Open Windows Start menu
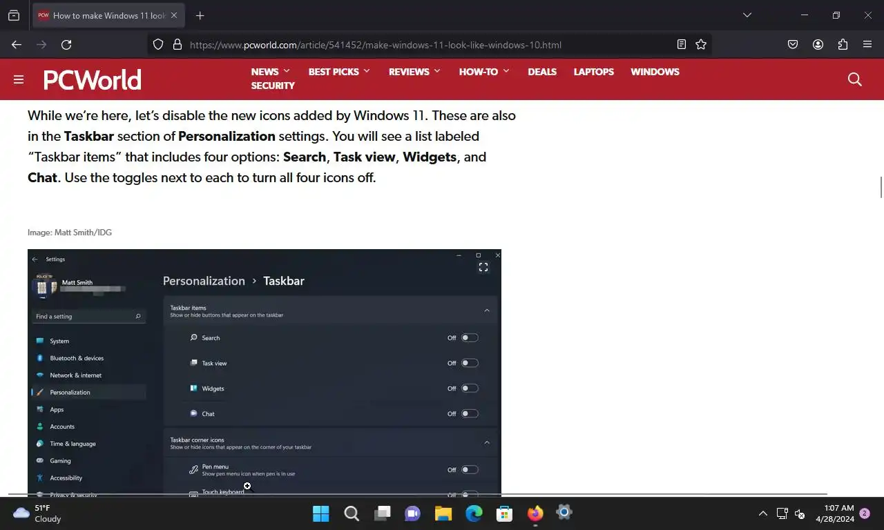 [x=321, y=513]
